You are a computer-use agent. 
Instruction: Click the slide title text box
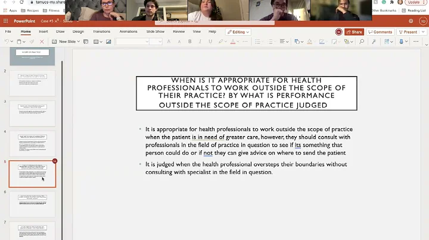[x=247, y=93]
